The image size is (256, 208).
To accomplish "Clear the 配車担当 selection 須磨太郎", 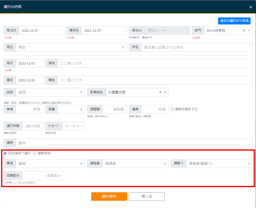I will click(x=160, y=92).
